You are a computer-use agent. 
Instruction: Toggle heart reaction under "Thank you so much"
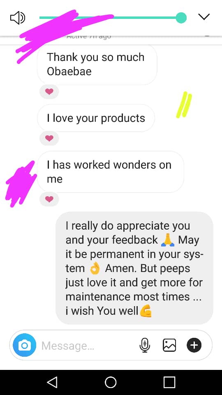pos(49,92)
